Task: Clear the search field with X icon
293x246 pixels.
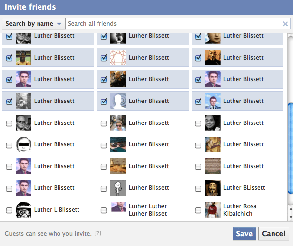Action: pyautogui.click(x=285, y=24)
